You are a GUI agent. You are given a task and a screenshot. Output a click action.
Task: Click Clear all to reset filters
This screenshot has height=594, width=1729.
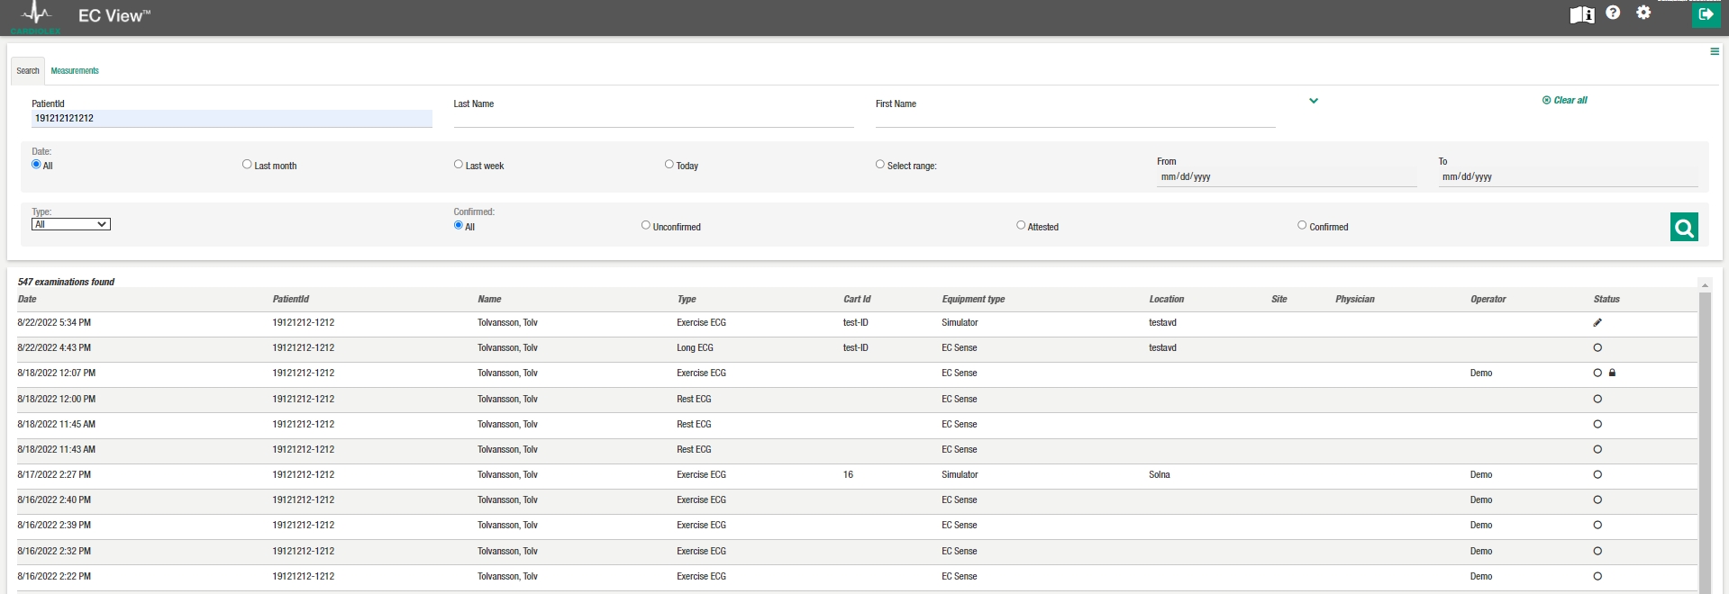(1565, 101)
